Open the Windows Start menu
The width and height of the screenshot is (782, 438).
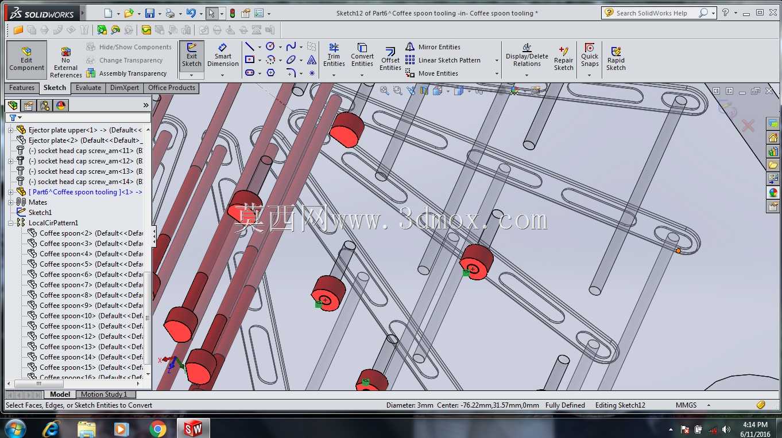pyautogui.click(x=14, y=428)
